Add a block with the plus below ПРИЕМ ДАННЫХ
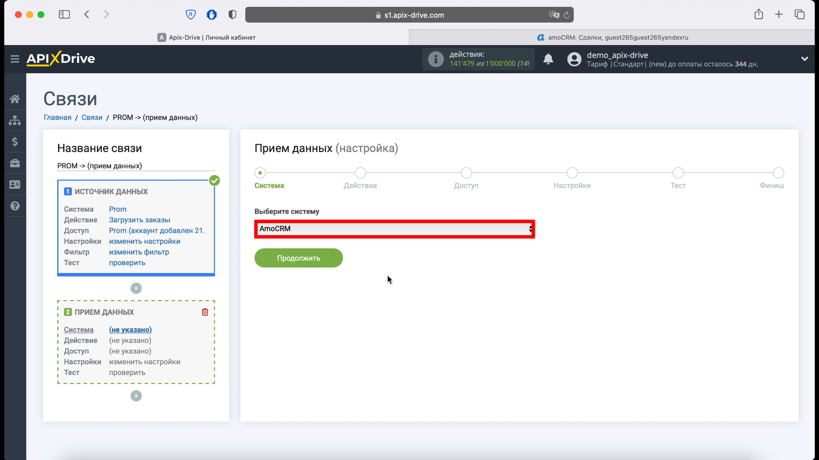This screenshot has width=819, height=460. (x=136, y=396)
